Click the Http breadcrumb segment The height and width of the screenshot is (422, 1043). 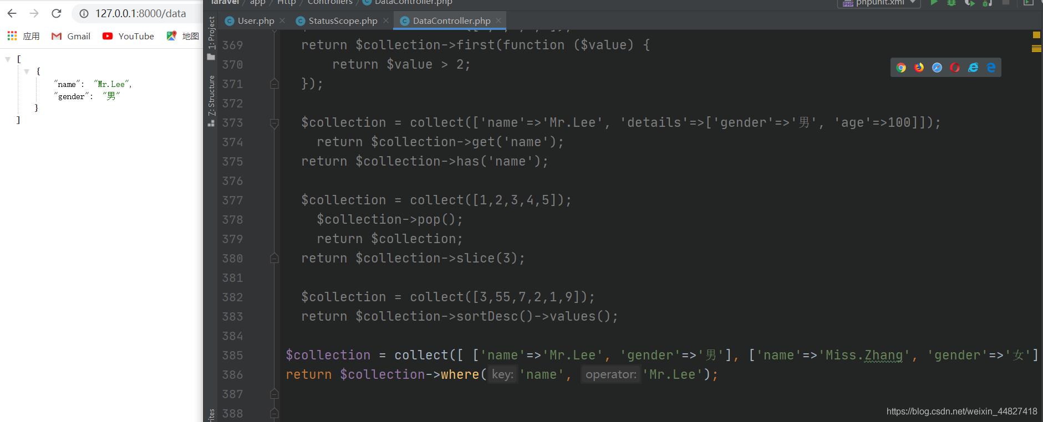pos(287,3)
